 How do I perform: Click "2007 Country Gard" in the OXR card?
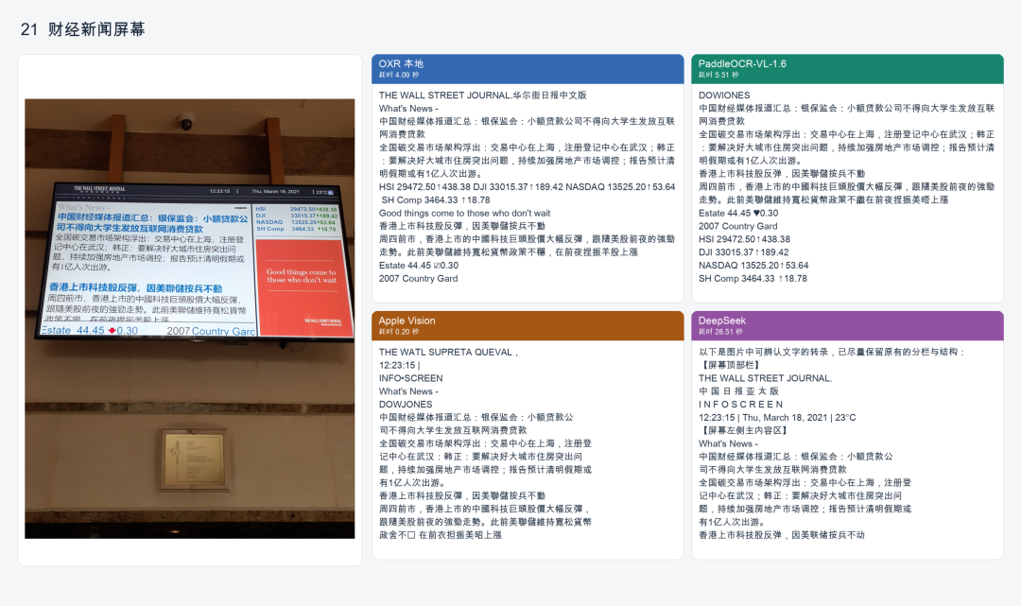418,279
